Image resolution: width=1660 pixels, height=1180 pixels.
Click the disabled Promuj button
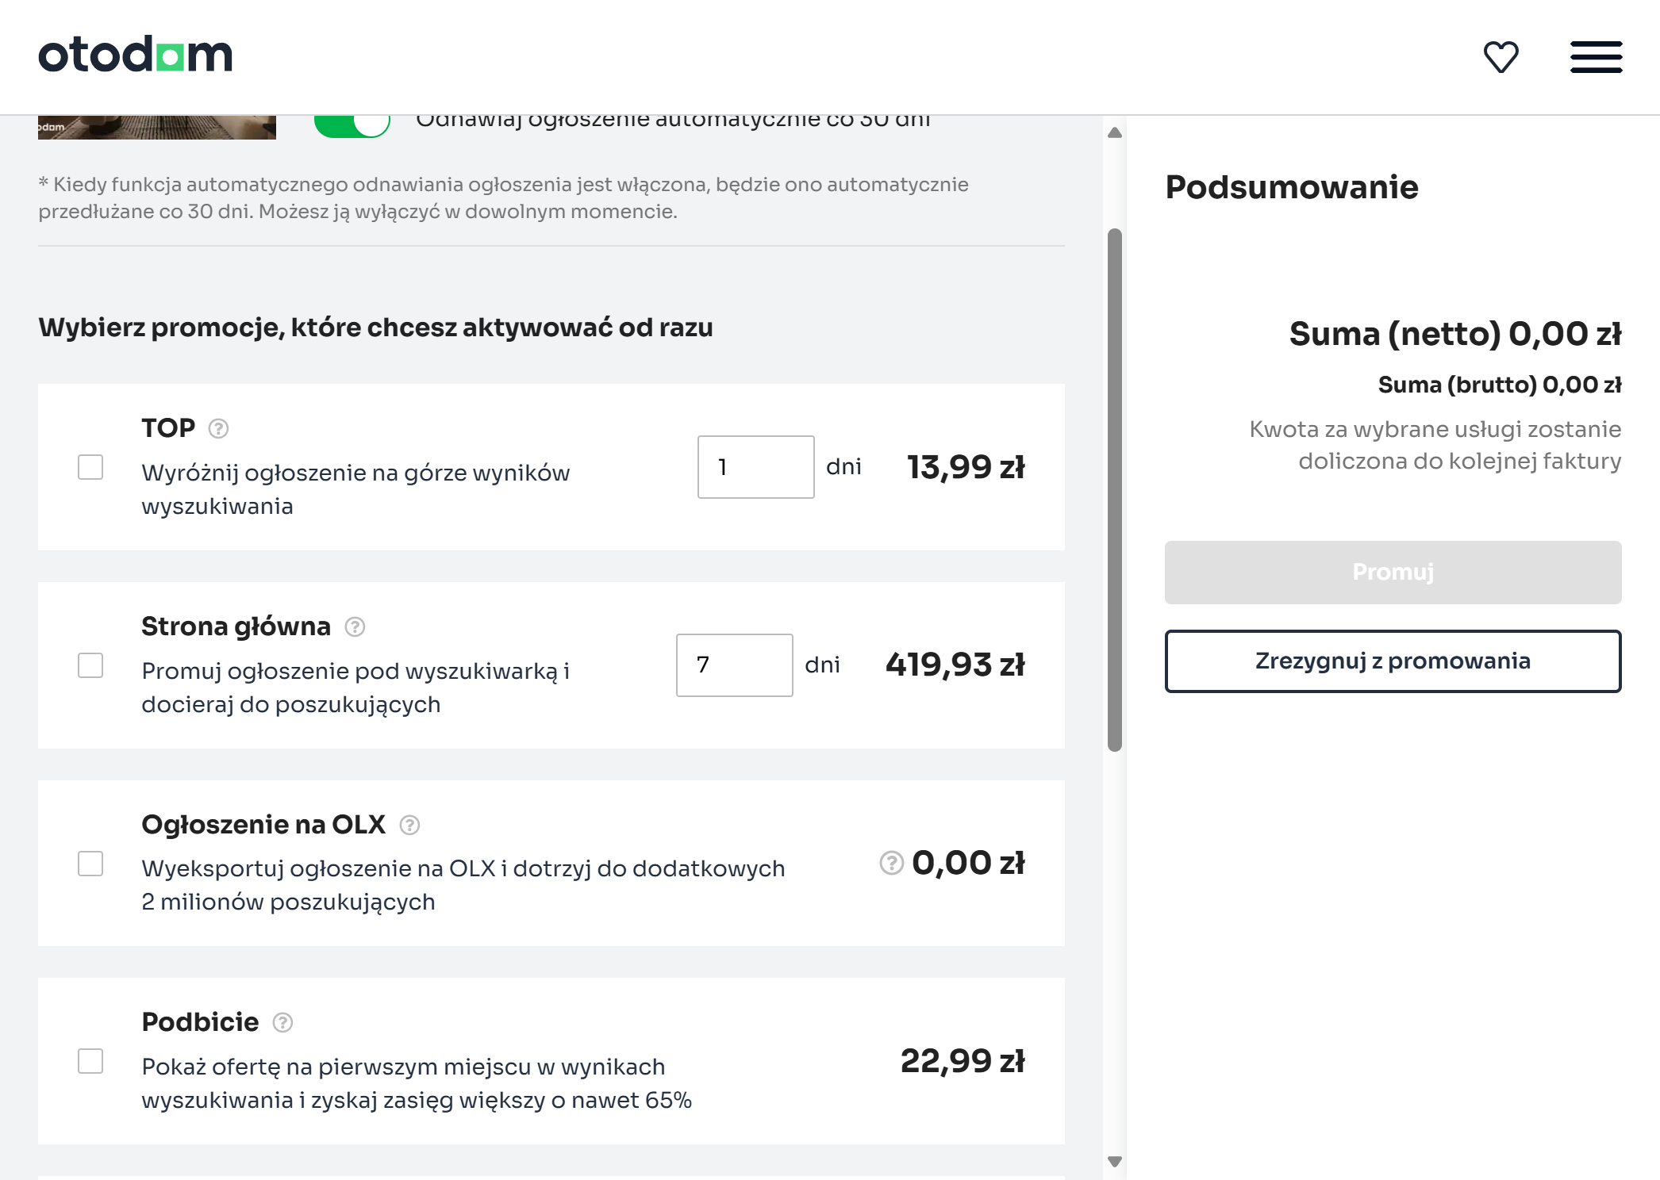coord(1393,573)
